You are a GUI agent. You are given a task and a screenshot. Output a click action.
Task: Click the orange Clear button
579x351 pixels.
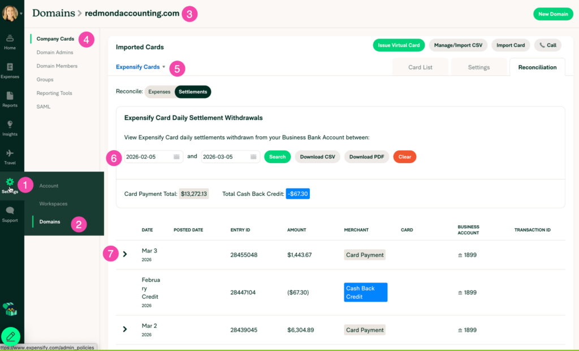point(405,157)
